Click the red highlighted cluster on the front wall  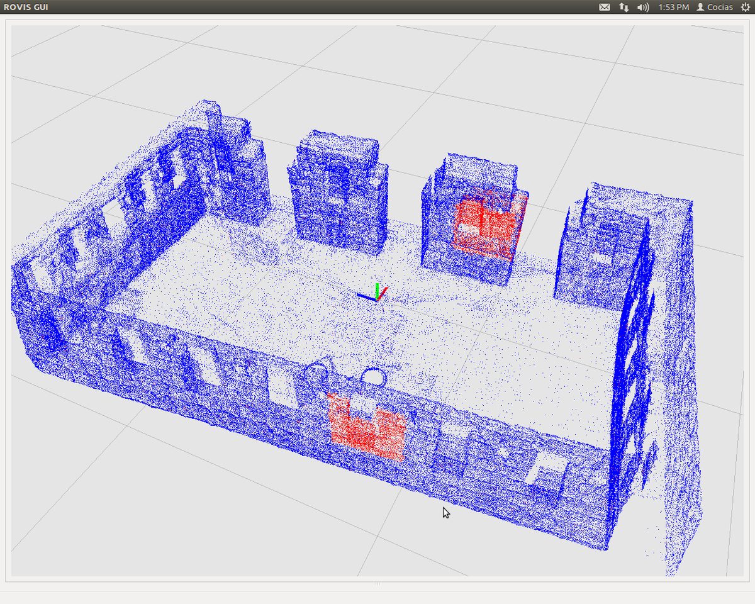pos(366,427)
